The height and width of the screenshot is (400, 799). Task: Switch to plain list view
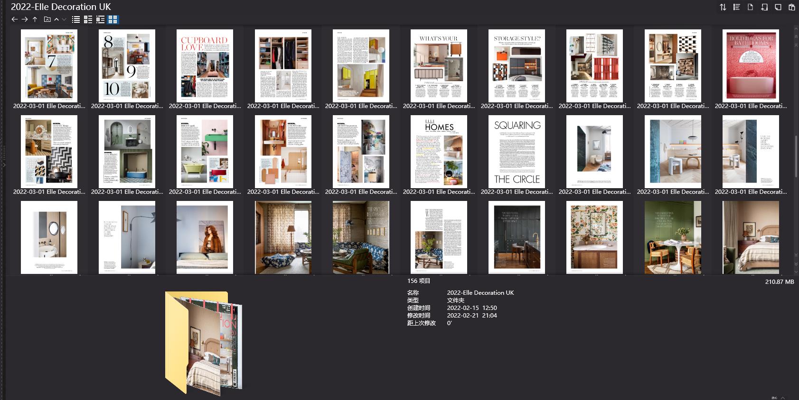76,19
